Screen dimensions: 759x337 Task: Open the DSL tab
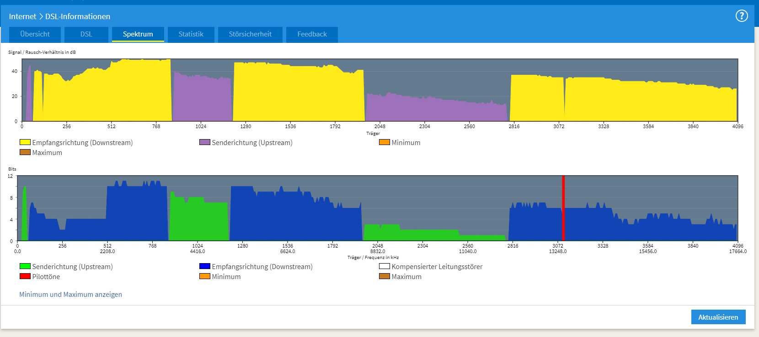coord(86,34)
